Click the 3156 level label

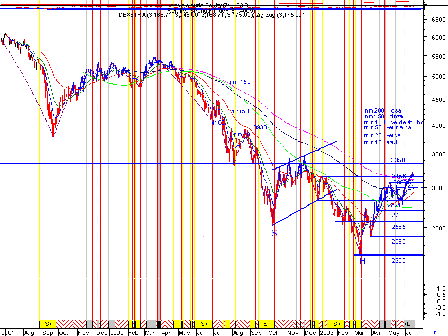pyautogui.click(x=399, y=176)
